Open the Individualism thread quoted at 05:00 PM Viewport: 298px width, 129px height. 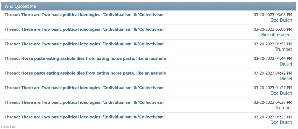93,29
